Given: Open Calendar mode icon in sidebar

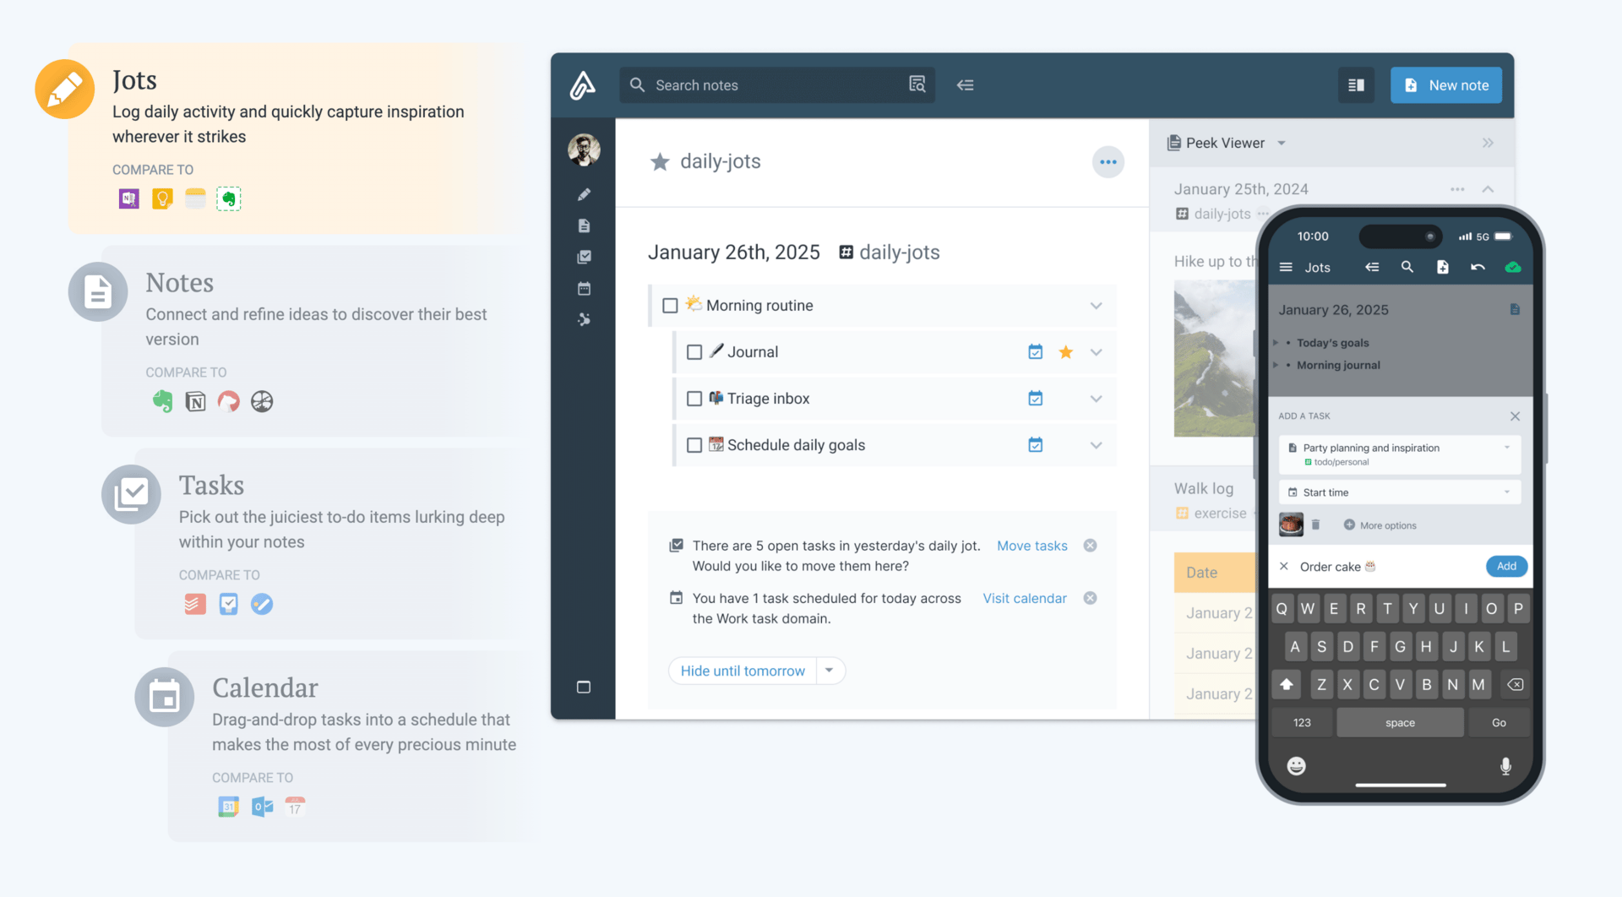Looking at the screenshot, I should coord(584,288).
